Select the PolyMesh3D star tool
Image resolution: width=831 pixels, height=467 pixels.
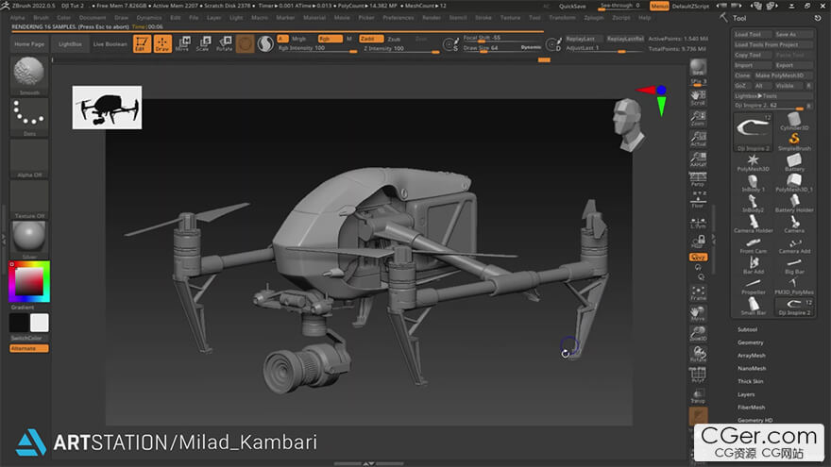point(754,162)
